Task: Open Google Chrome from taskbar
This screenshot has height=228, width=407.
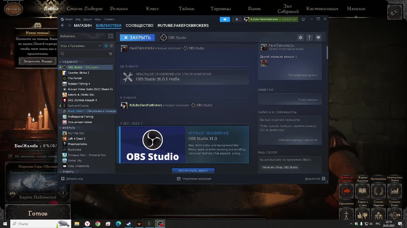Action: tap(98, 224)
